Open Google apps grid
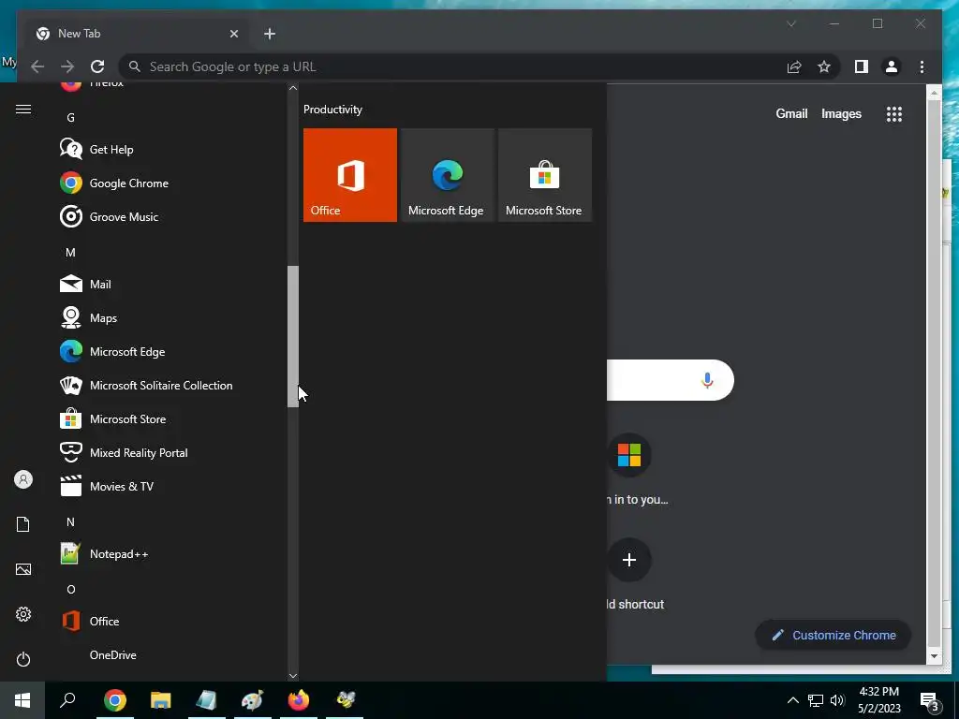 tap(894, 113)
